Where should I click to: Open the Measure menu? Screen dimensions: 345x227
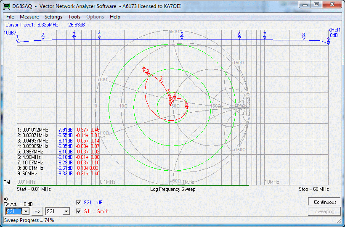point(29,17)
